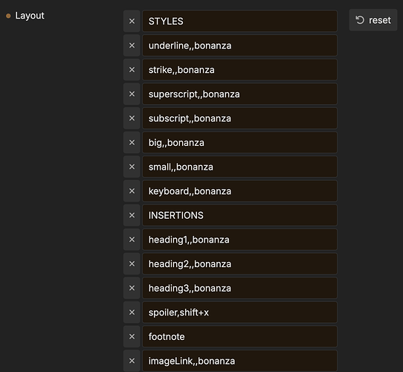Delete the big,,bonanza entry
403x372 pixels.
click(132, 143)
